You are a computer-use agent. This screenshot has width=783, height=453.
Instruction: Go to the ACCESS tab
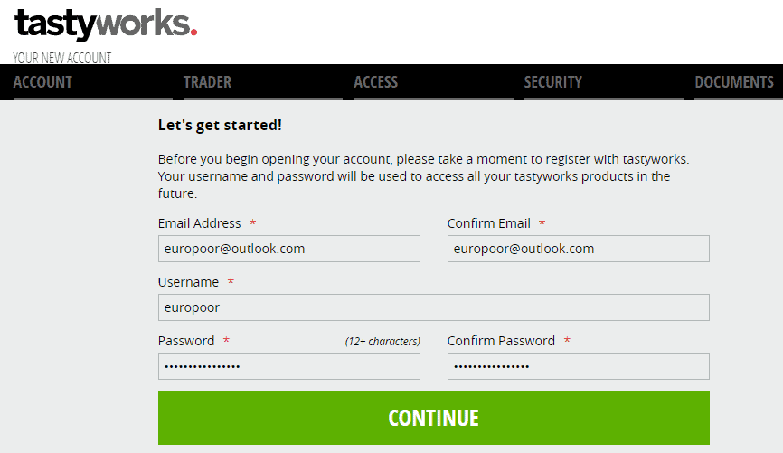[375, 82]
